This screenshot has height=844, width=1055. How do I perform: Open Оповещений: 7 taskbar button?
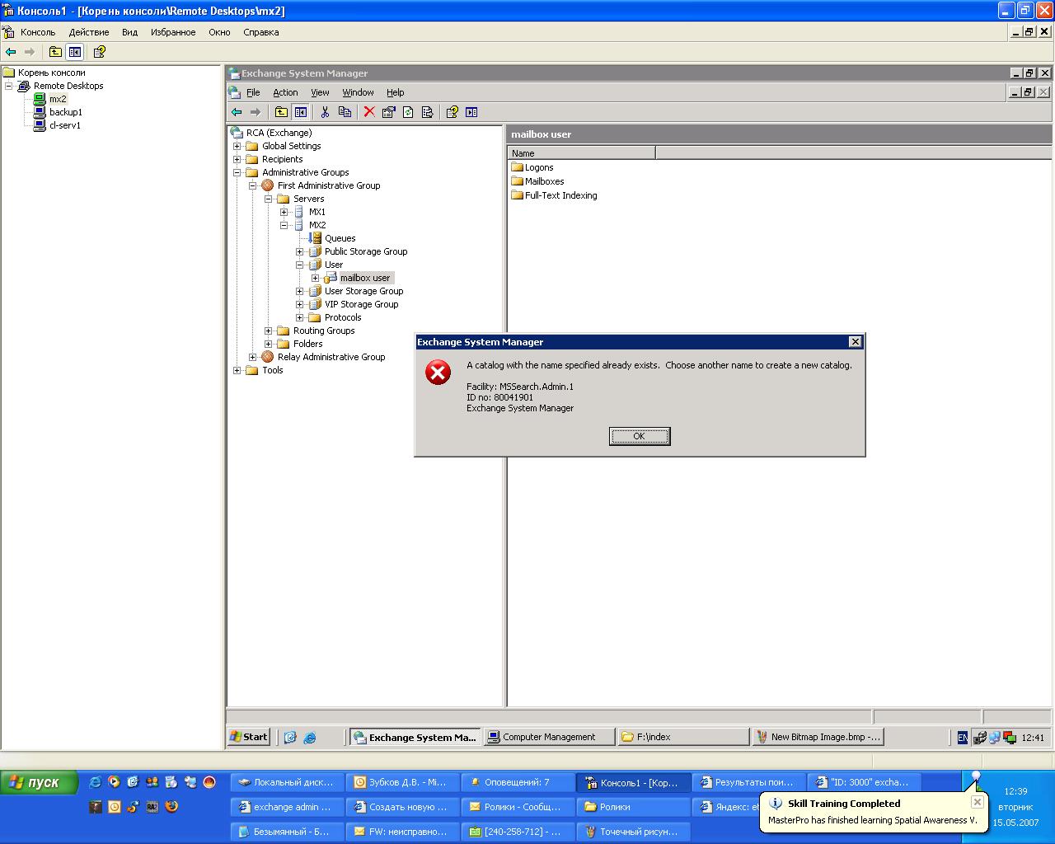(x=518, y=782)
